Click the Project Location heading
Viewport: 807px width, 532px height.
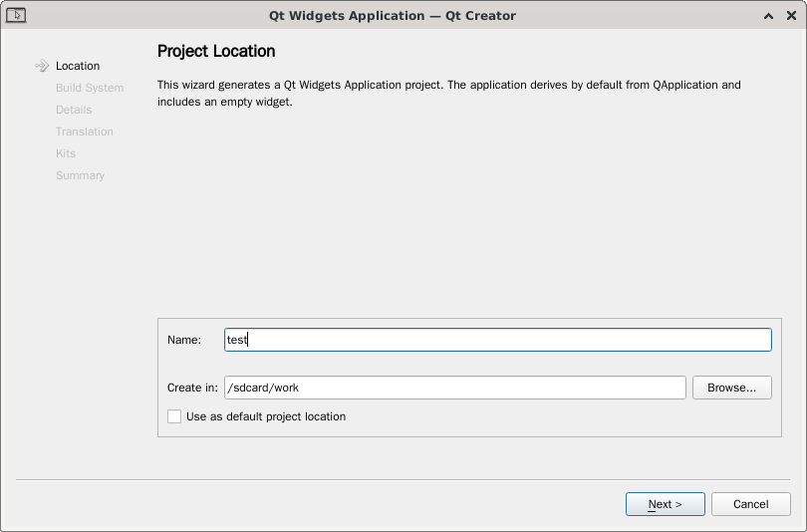click(216, 51)
